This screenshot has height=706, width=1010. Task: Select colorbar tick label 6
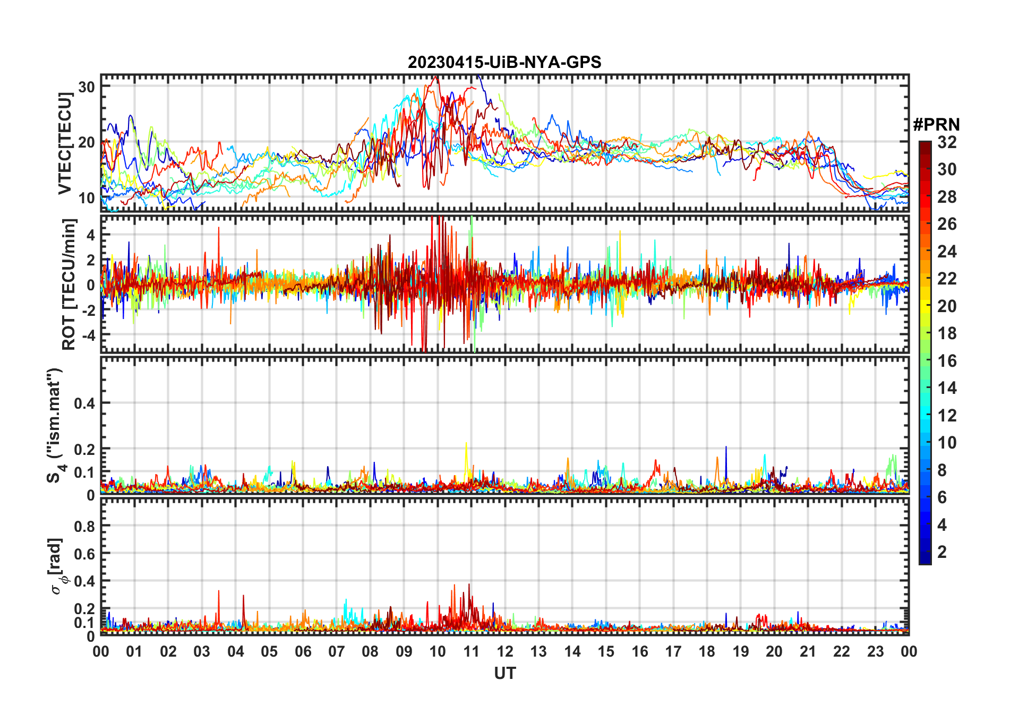point(942,497)
